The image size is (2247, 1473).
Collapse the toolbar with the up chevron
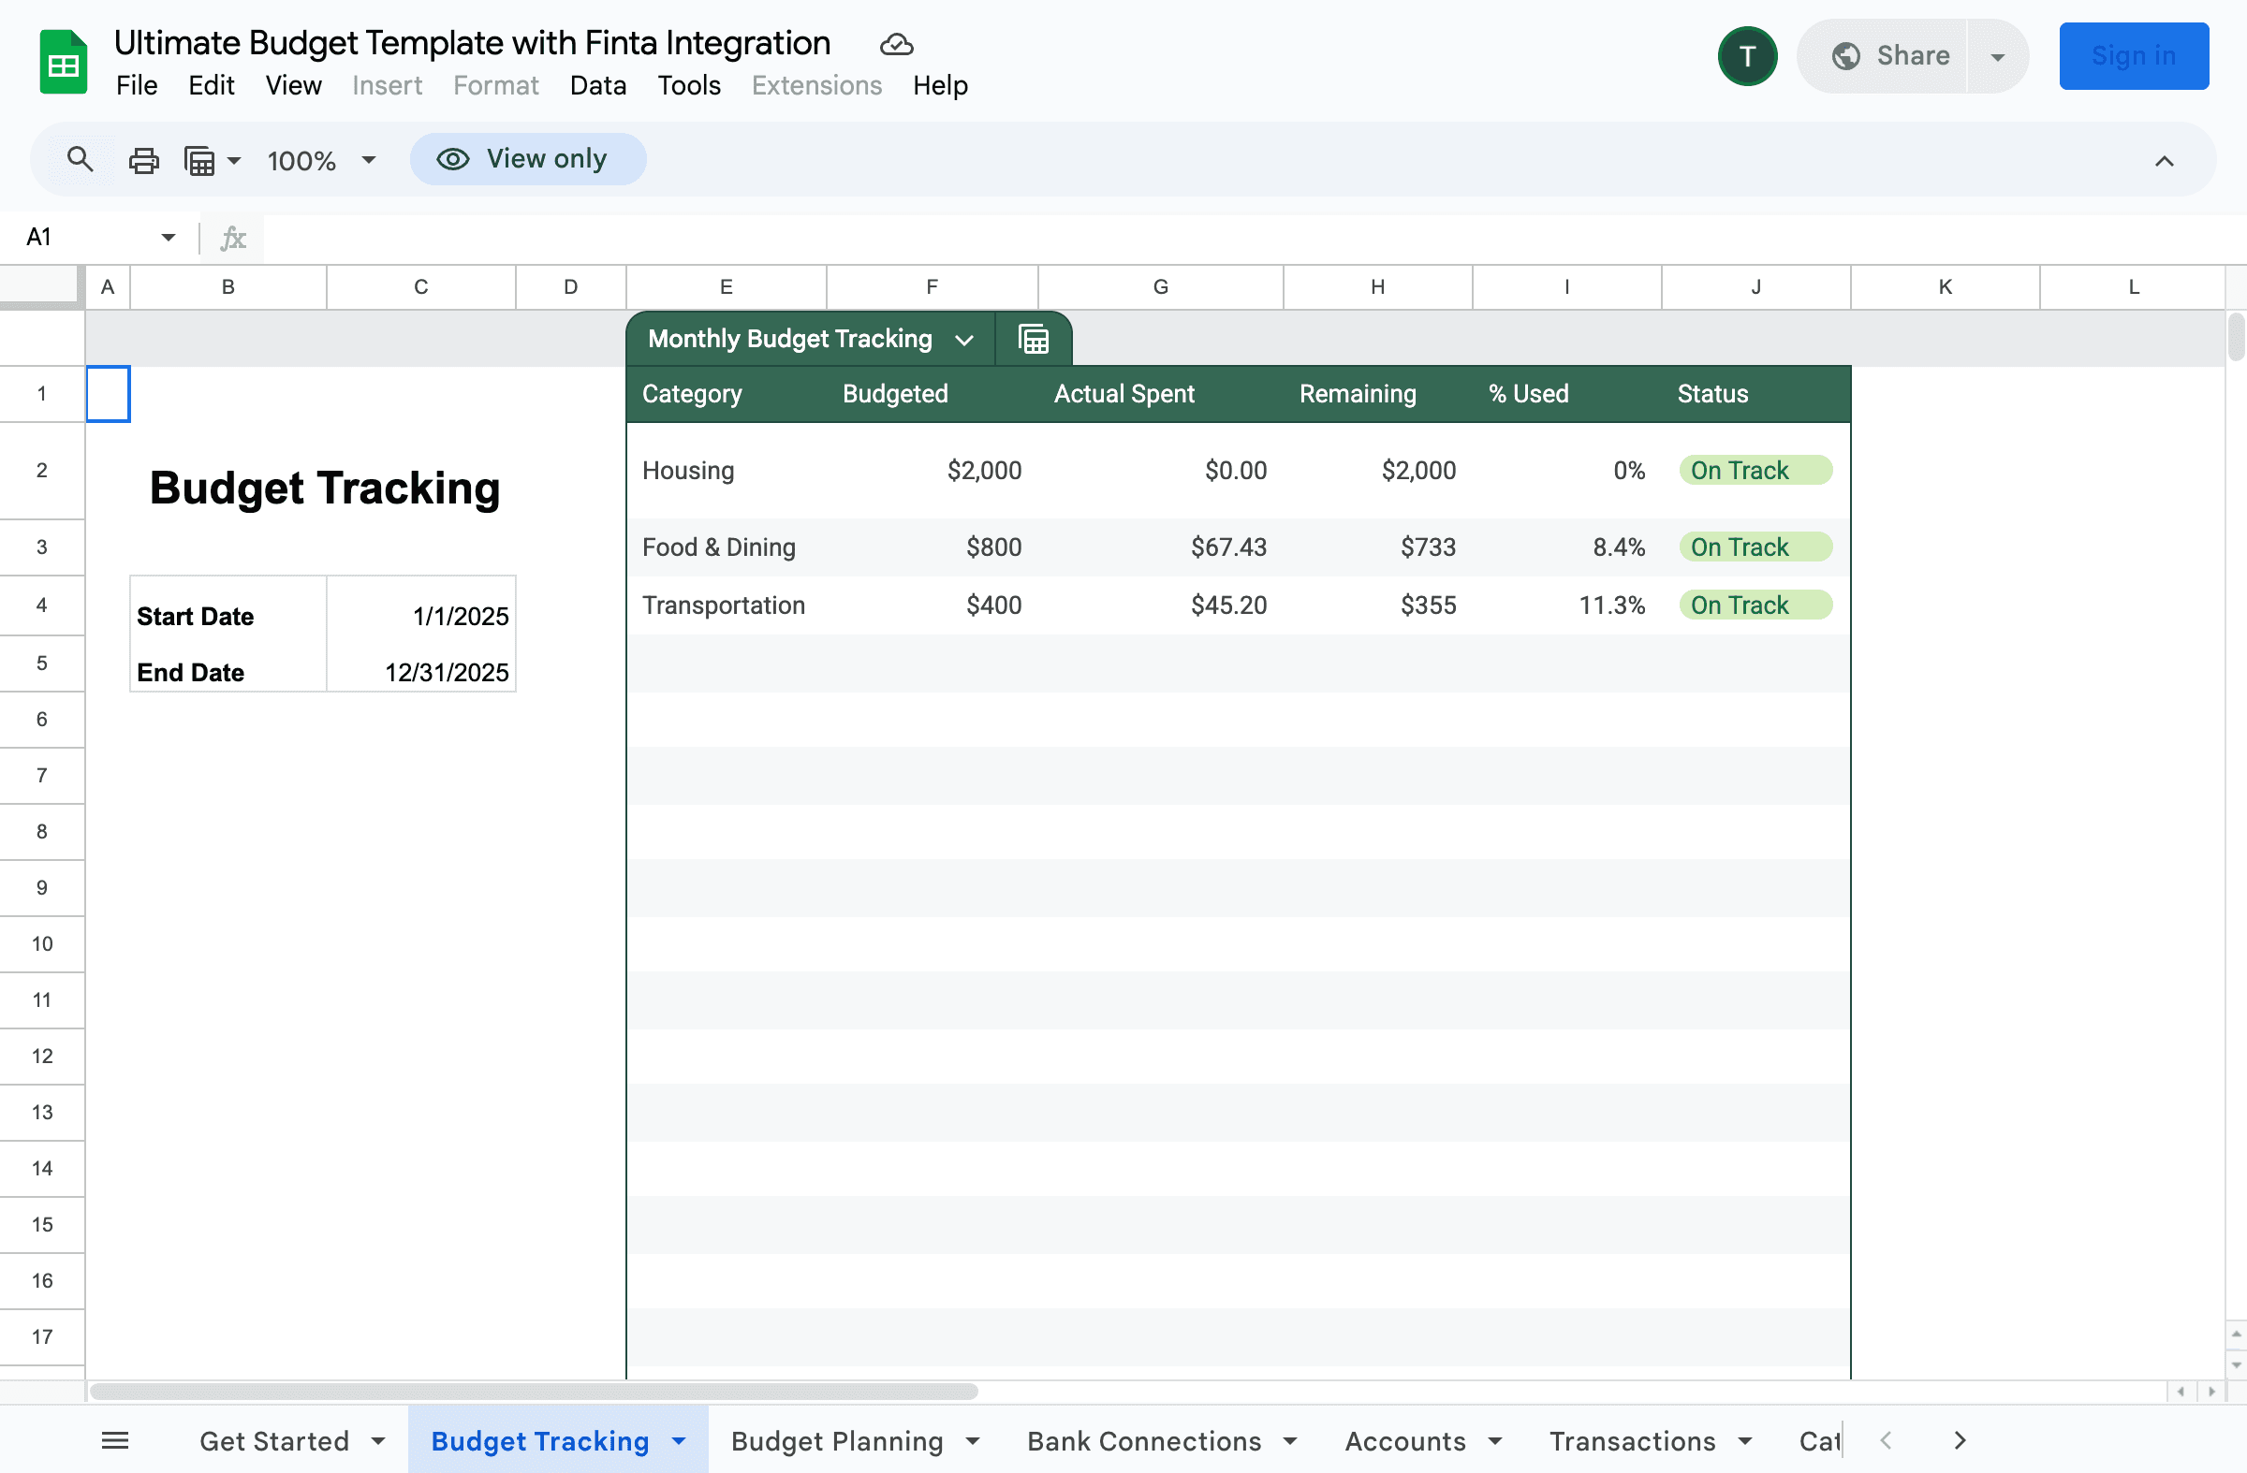[2164, 161]
